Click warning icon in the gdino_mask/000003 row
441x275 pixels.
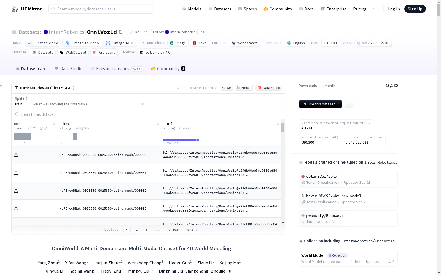point(16,208)
